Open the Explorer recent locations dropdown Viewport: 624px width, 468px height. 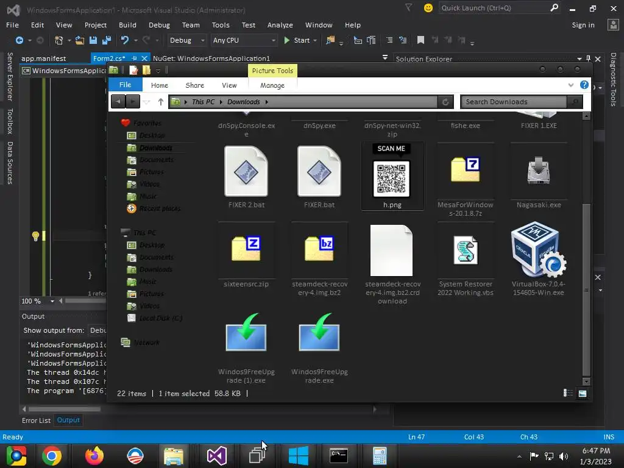click(x=146, y=102)
